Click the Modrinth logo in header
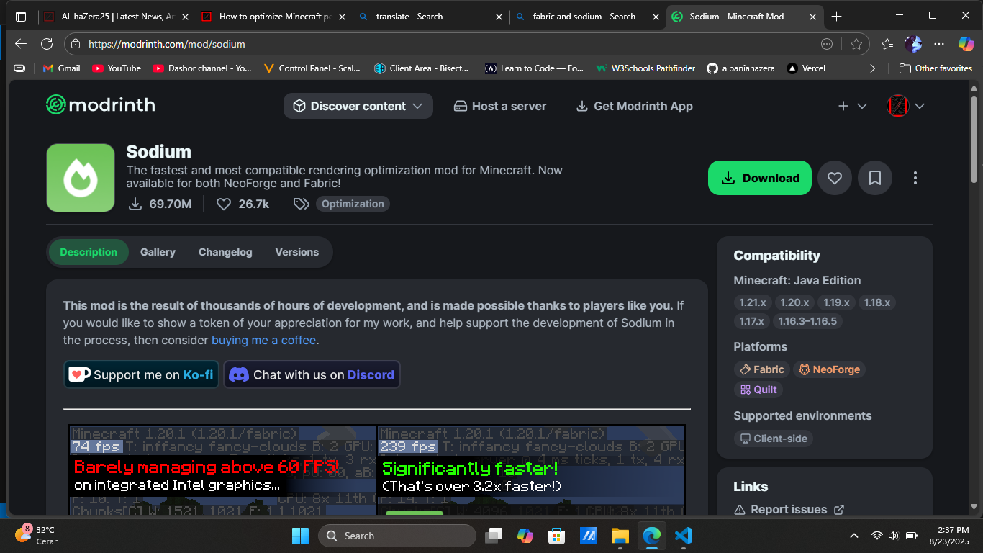This screenshot has height=553, width=983. [x=101, y=105]
